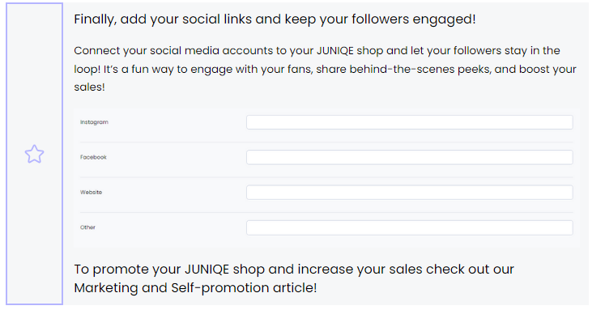605x310 pixels.
Task: Click the word JUNIQE in the intro paragraph
Action: tap(335, 50)
